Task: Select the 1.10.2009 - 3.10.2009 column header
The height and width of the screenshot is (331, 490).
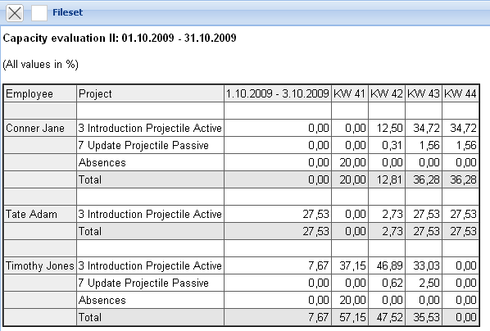Action: 278,93
